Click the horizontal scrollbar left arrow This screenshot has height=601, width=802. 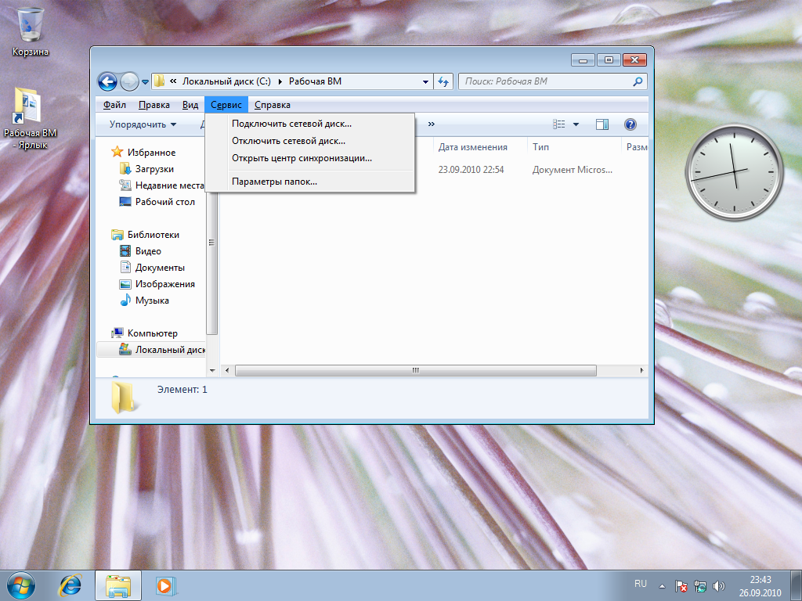click(227, 370)
